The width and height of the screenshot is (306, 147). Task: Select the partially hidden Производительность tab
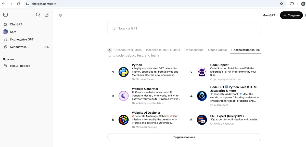(127, 50)
